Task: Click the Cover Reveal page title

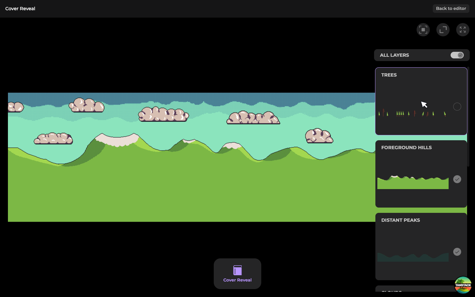Action: pos(20,9)
